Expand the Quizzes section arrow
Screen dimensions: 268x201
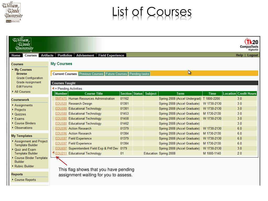[x=13, y=114]
